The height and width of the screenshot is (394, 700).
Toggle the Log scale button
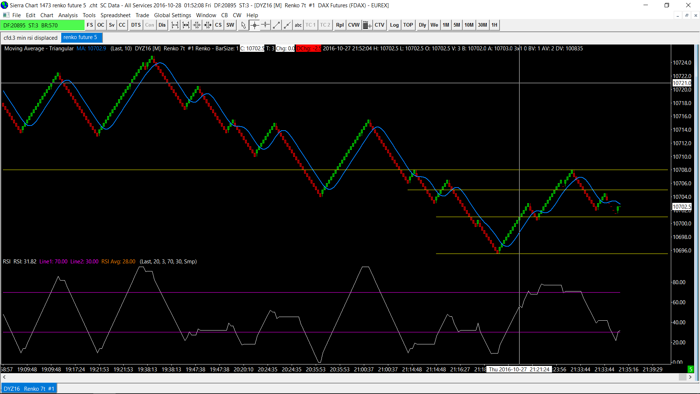394,25
